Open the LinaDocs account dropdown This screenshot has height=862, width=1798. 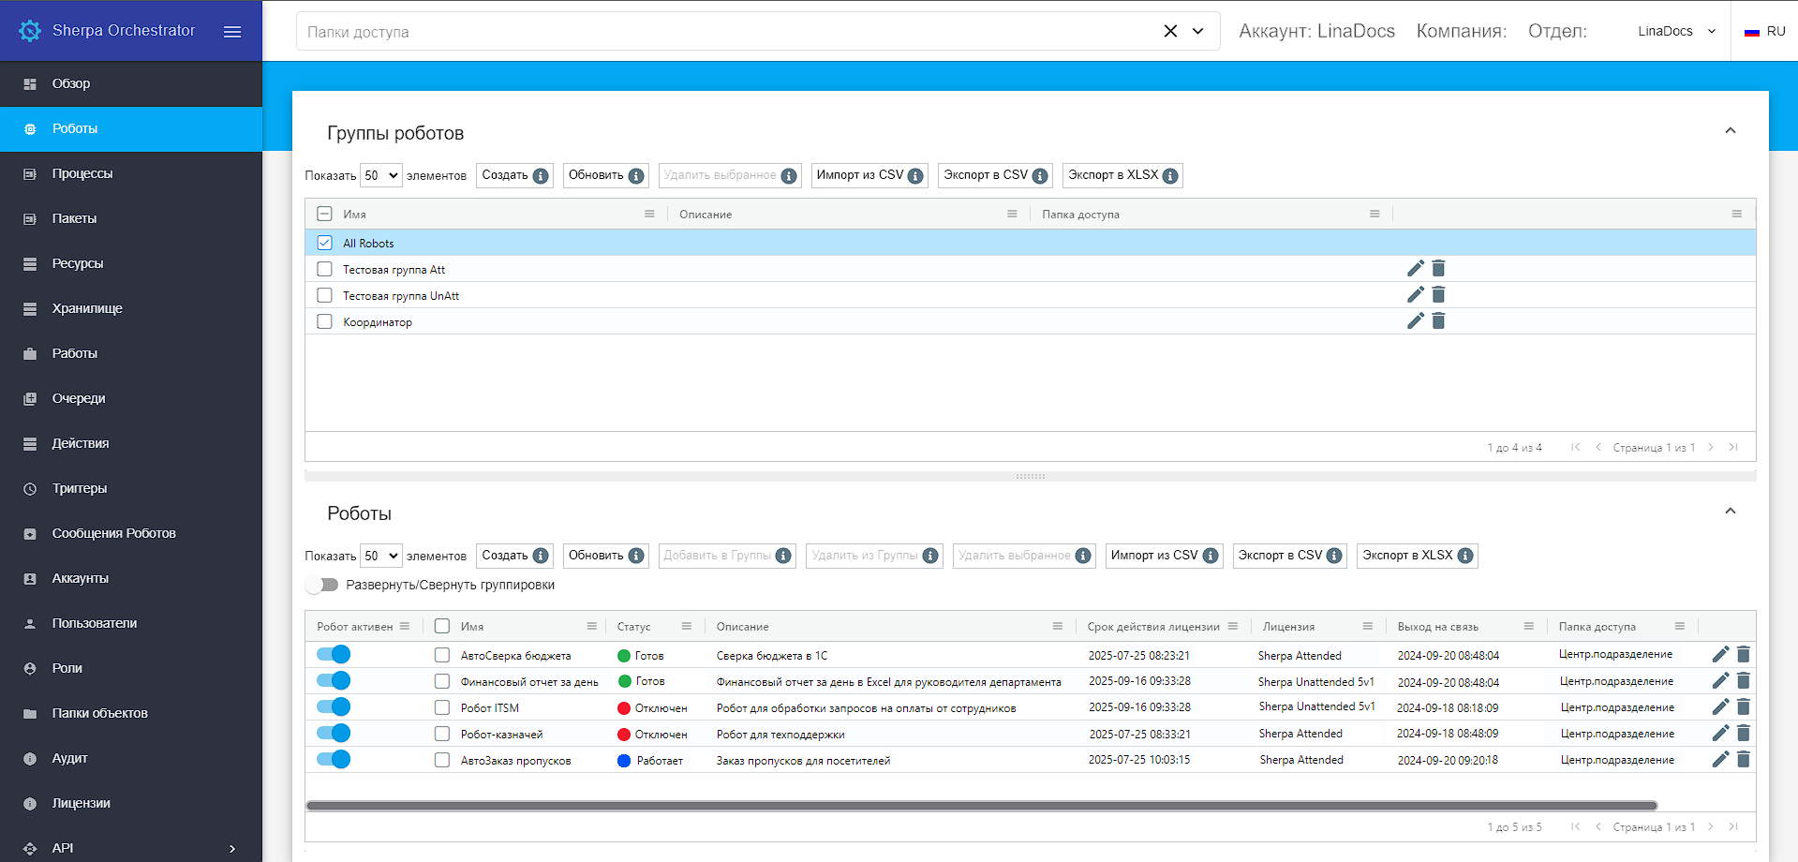[x=1676, y=31]
